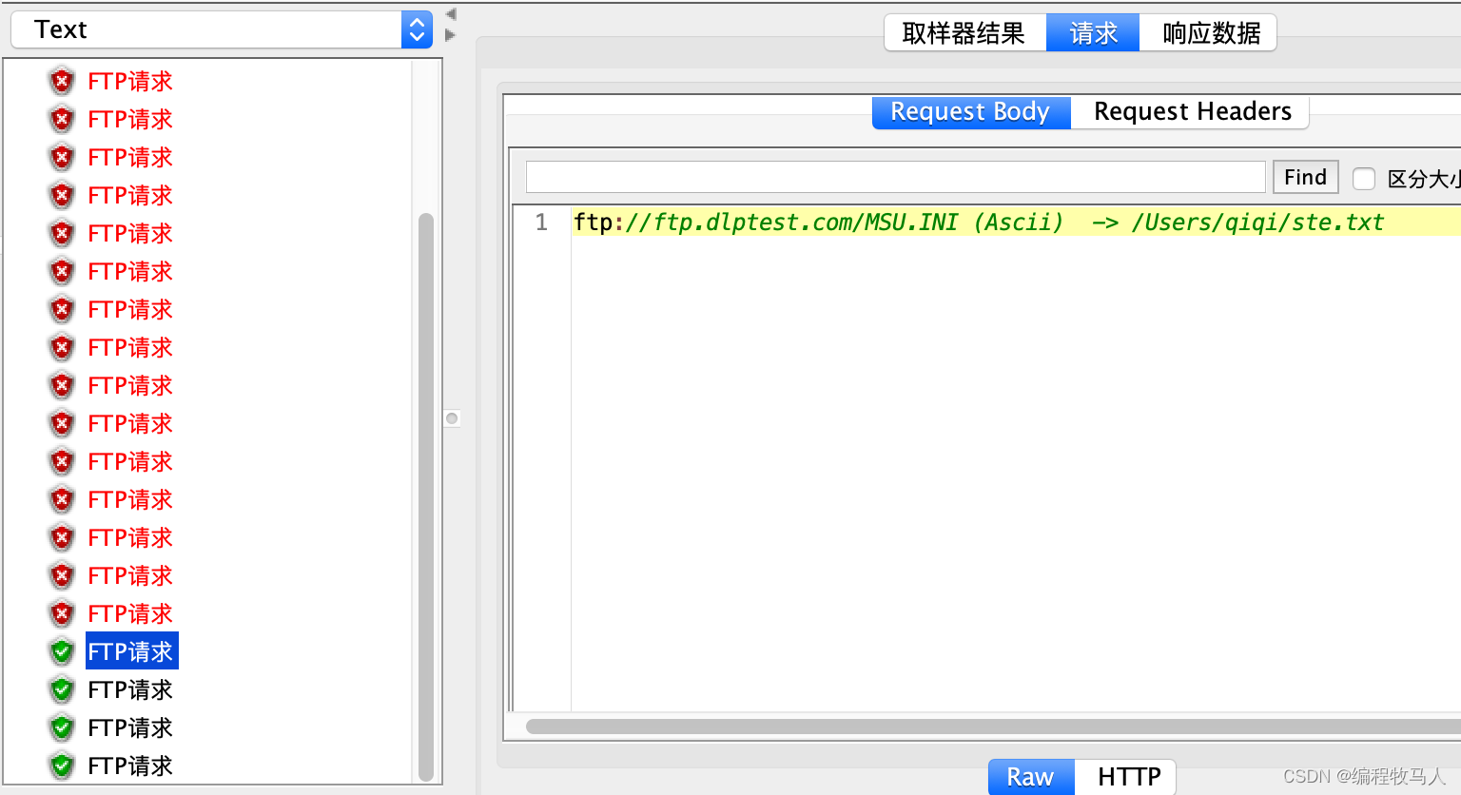Expand the left panel with the right-pointing arrow

[451, 35]
